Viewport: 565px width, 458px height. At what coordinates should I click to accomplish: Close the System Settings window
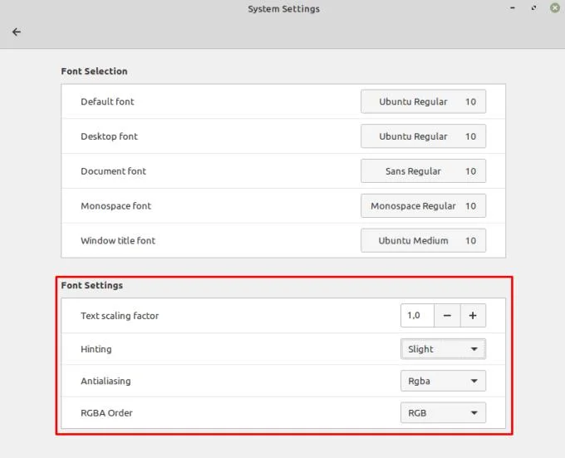pos(555,8)
